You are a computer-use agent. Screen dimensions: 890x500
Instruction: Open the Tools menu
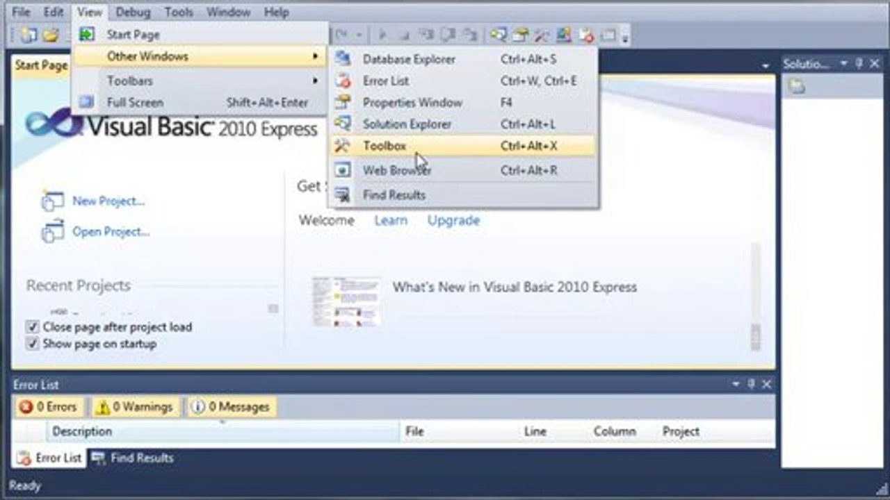tap(179, 12)
